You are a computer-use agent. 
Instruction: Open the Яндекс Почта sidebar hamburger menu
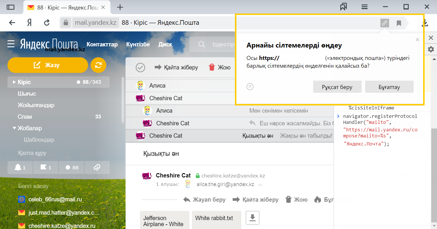[x=11, y=44]
